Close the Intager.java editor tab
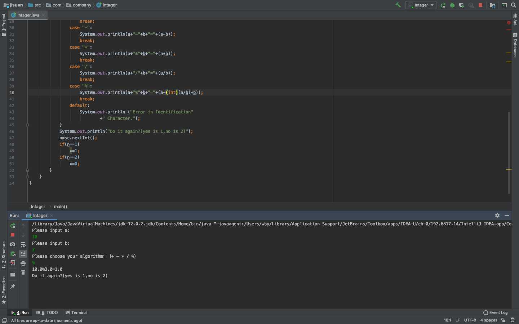This screenshot has height=324, width=519. point(43,15)
